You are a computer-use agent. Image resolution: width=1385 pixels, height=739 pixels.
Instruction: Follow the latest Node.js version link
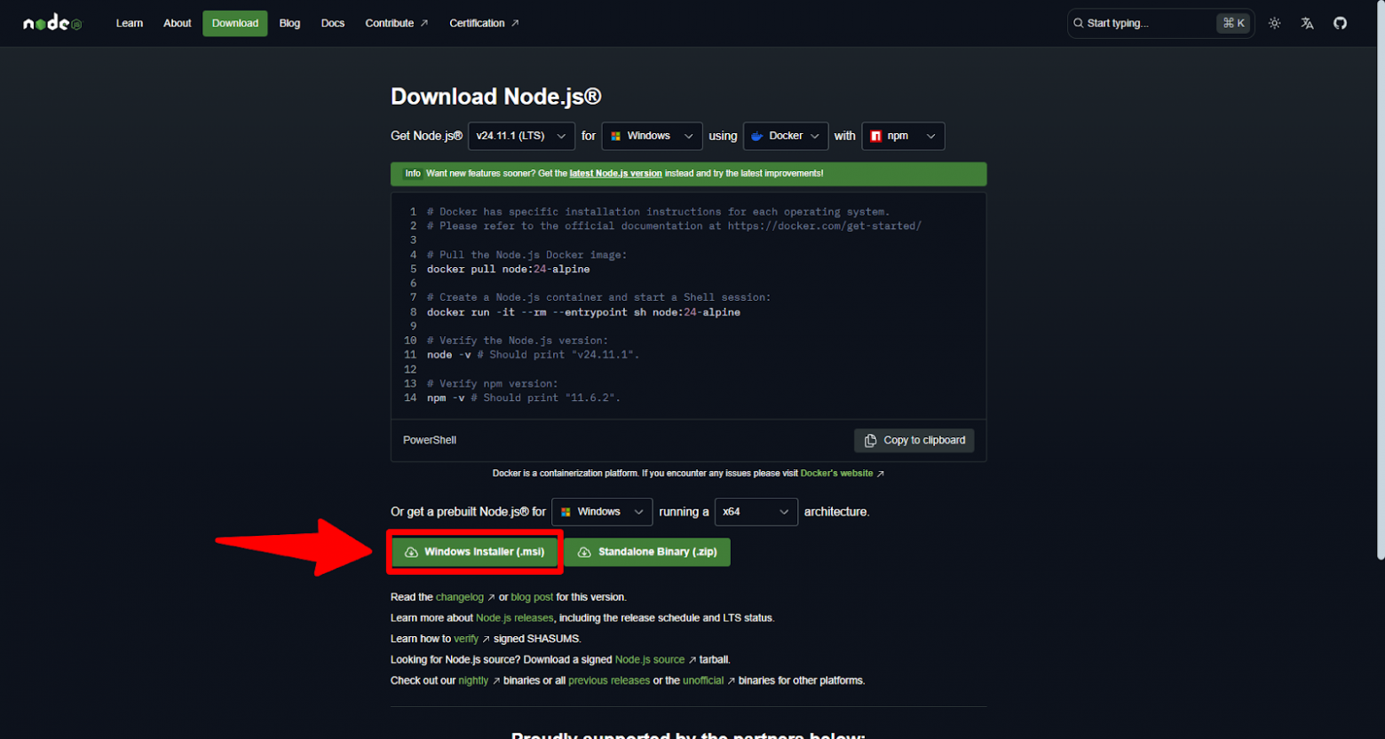pos(616,173)
